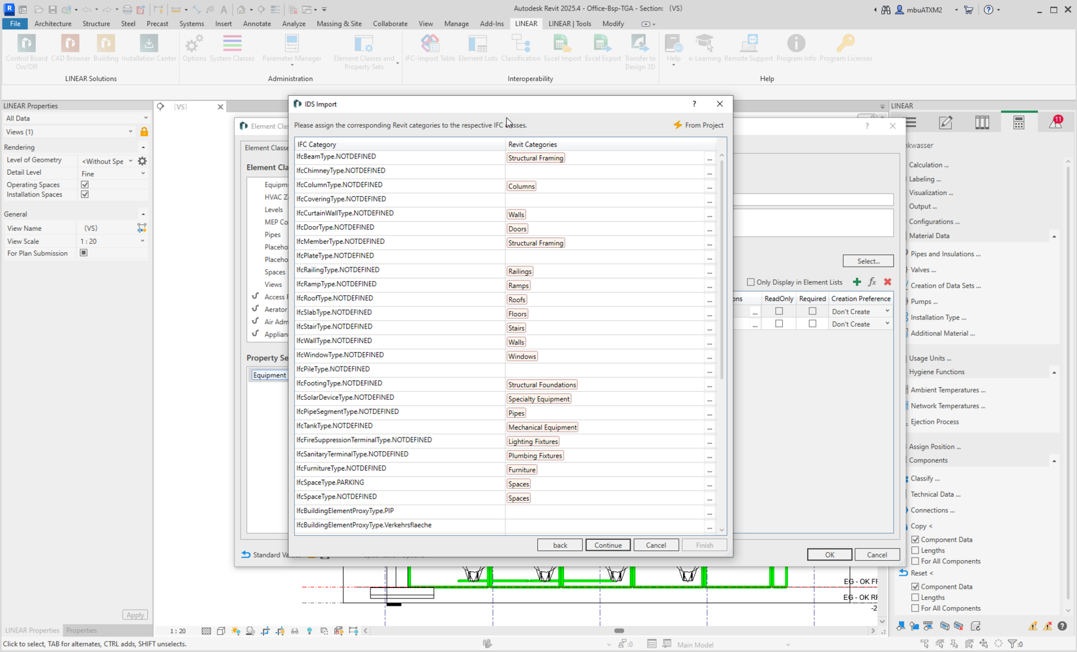Open Level of Geometry settings gear
Image resolution: width=1077 pixels, height=652 pixels.
point(142,160)
